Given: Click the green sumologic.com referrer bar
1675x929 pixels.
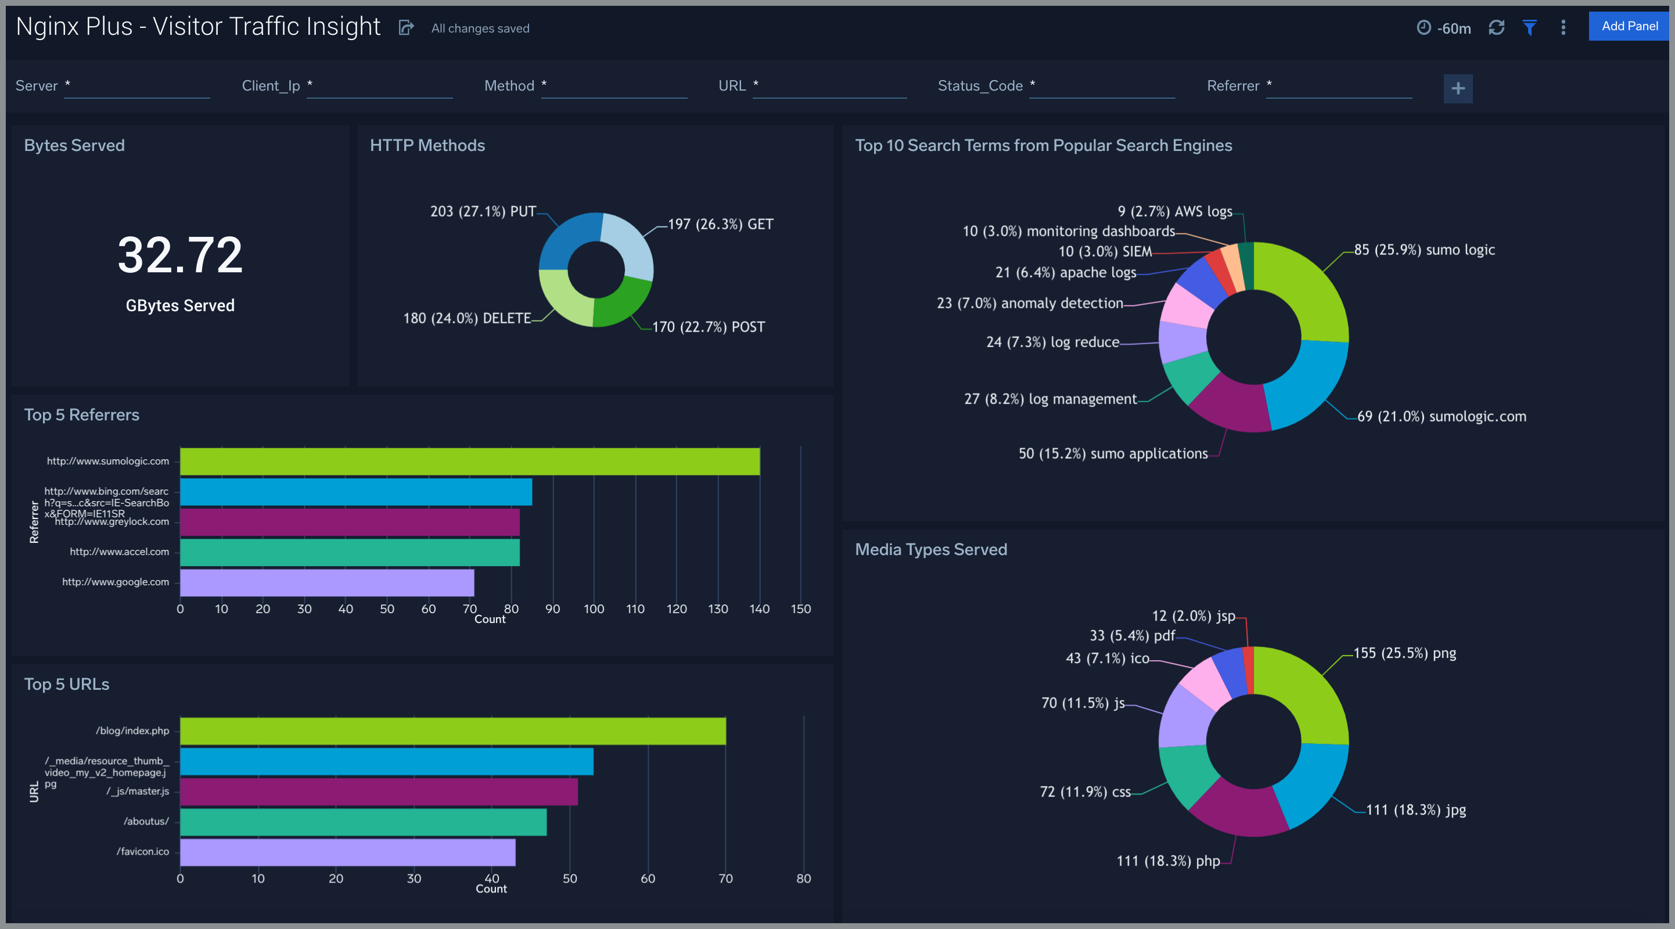Looking at the screenshot, I should pos(469,462).
